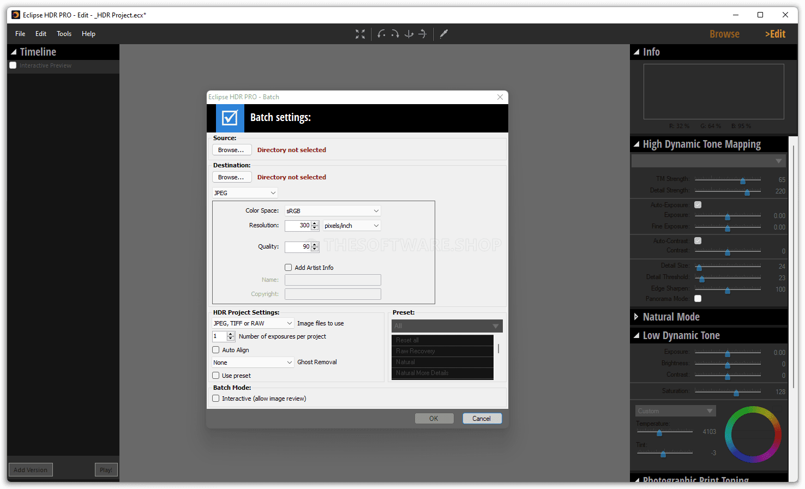Toggle Auto Align checkbox
This screenshot has height=489, width=805.
[216, 350]
